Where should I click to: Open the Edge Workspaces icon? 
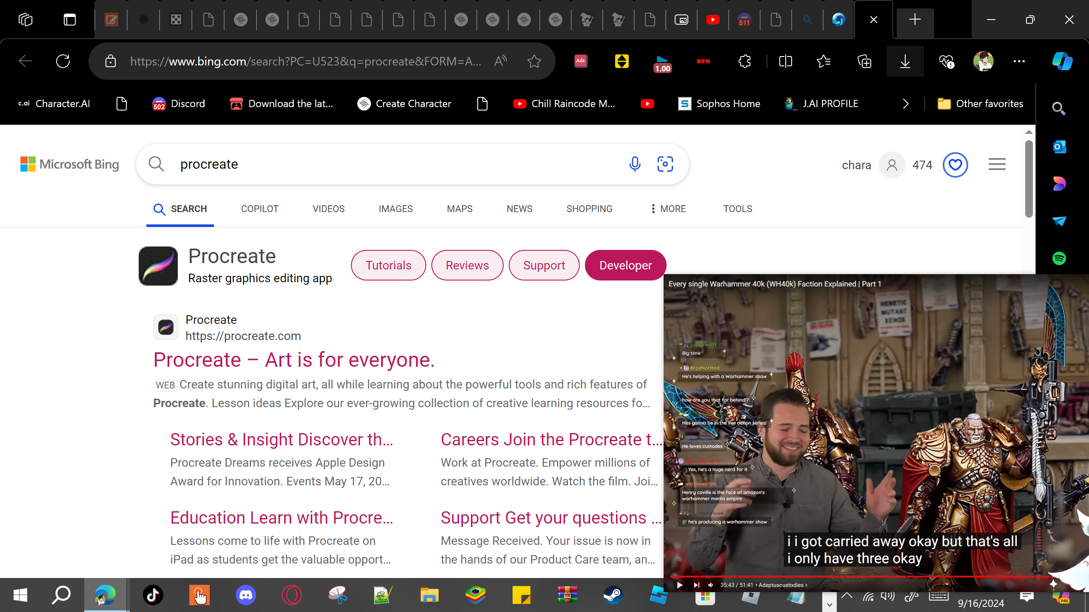coord(26,20)
